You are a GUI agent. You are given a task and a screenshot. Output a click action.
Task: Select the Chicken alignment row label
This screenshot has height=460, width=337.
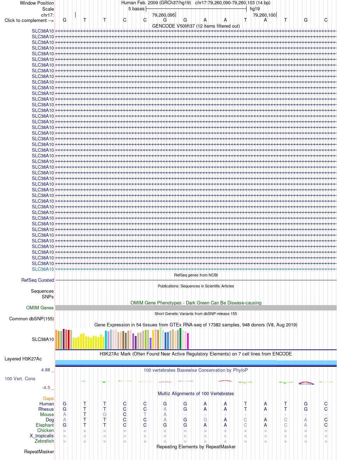pyautogui.click(x=45, y=430)
